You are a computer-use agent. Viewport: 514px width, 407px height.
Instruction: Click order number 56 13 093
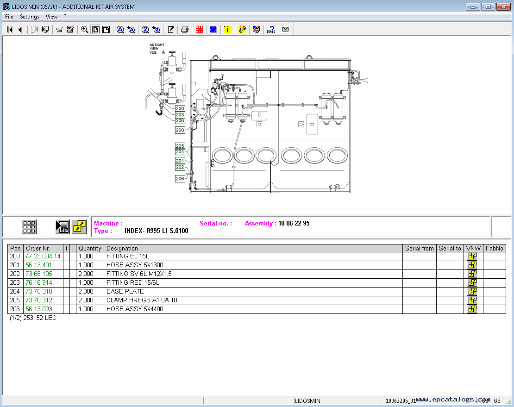39,309
